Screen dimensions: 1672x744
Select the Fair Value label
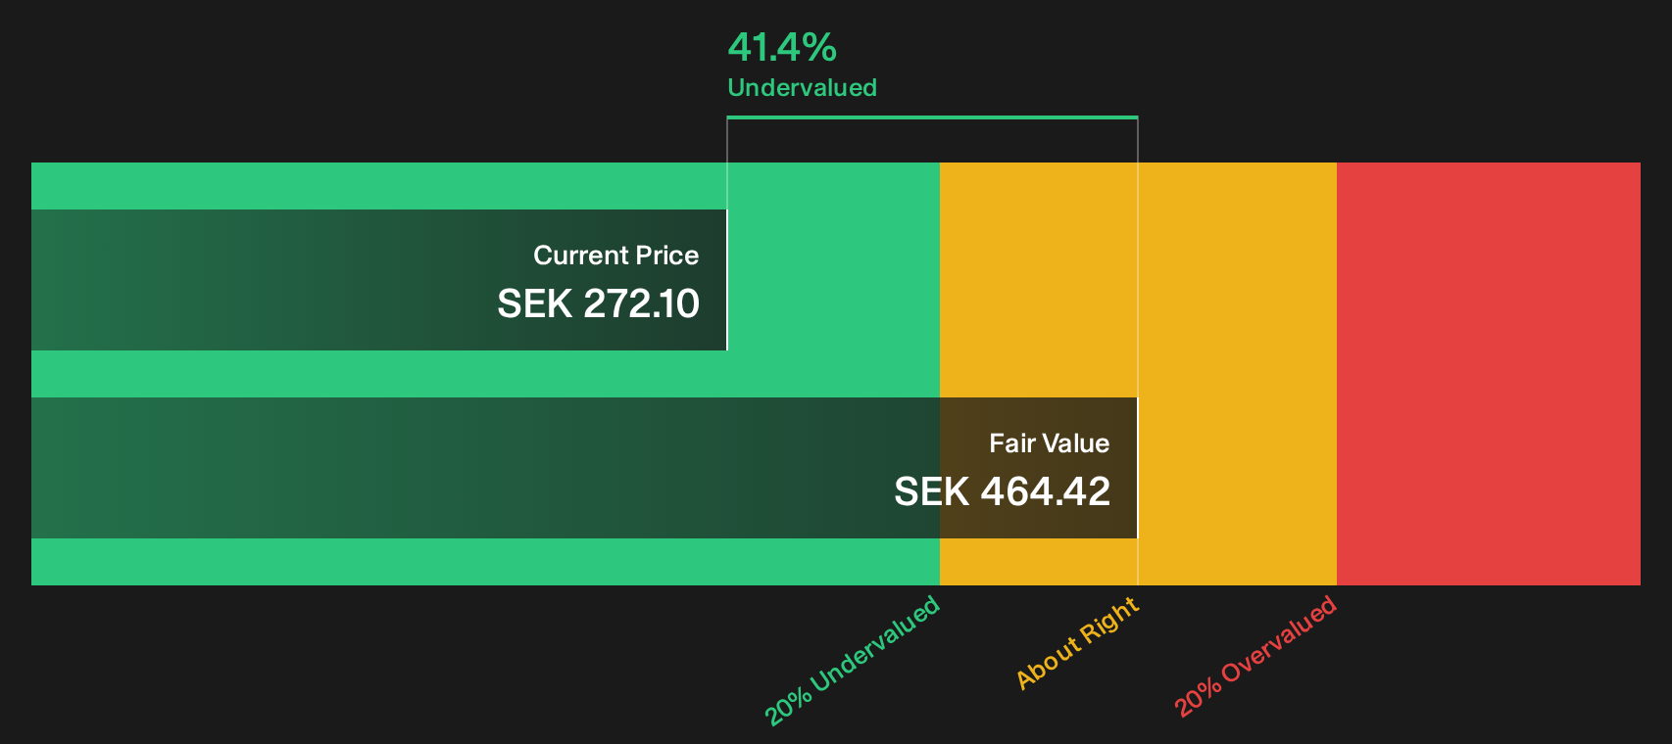[x=1049, y=443]
